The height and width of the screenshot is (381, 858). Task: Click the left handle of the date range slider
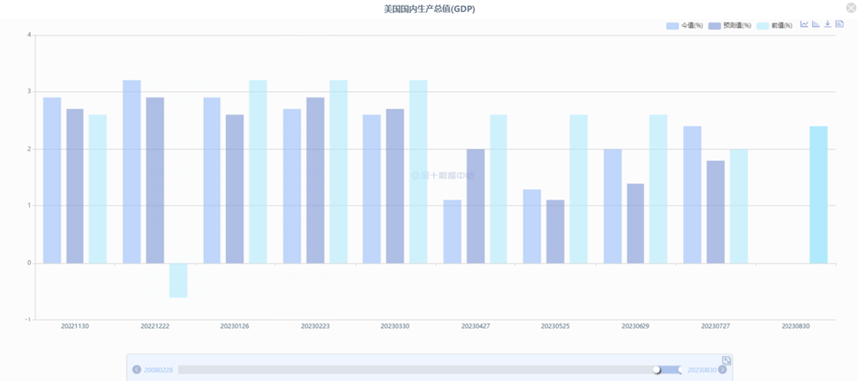click(657, 370)
